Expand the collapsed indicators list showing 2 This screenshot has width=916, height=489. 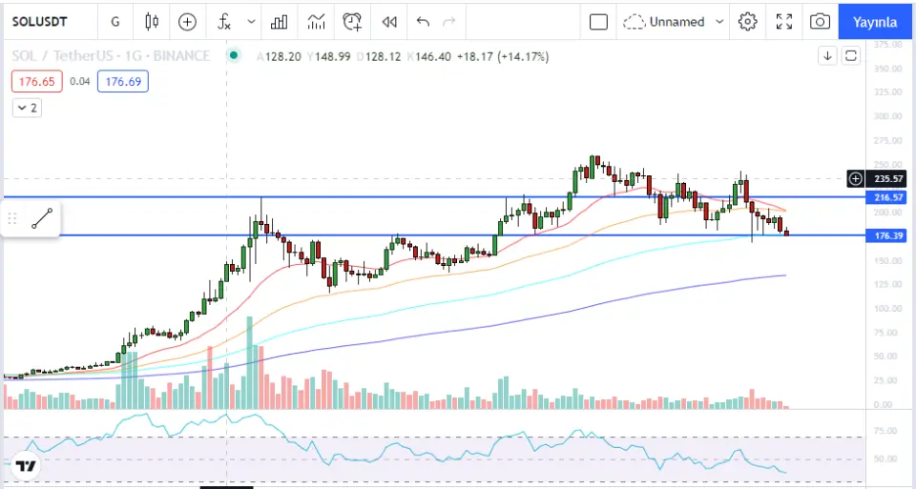tap(26, 108)
